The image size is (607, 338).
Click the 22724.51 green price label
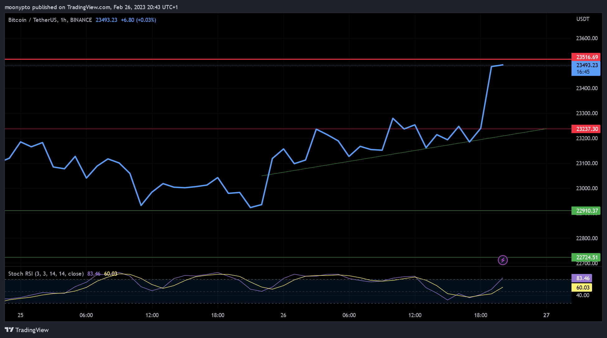(x=586, y=257)
